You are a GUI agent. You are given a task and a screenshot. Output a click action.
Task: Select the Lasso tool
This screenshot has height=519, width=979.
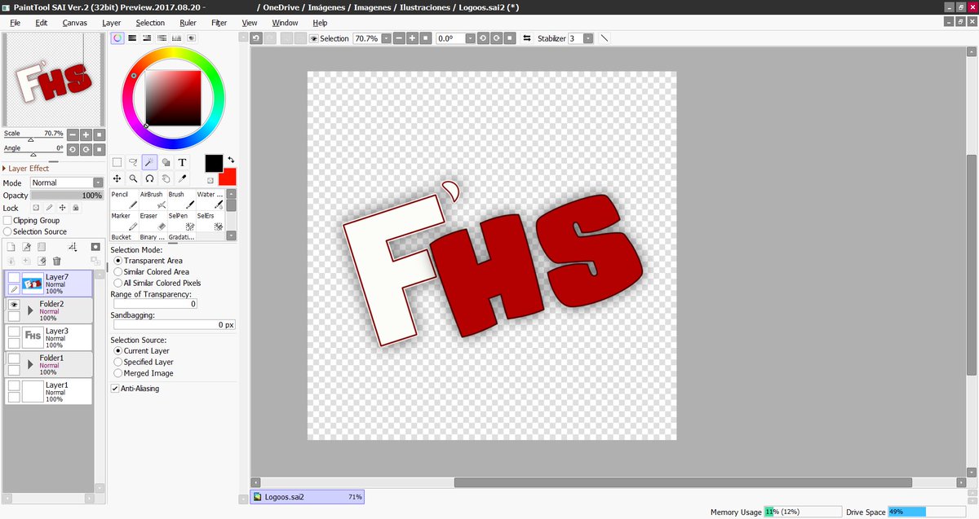[133, 162]
